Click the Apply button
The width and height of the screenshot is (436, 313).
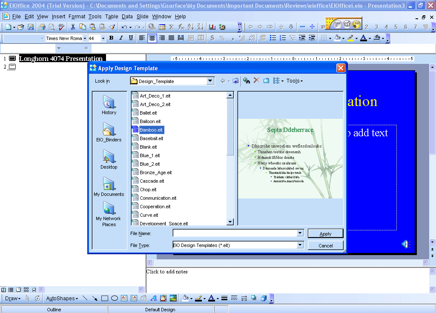(325, 234)
